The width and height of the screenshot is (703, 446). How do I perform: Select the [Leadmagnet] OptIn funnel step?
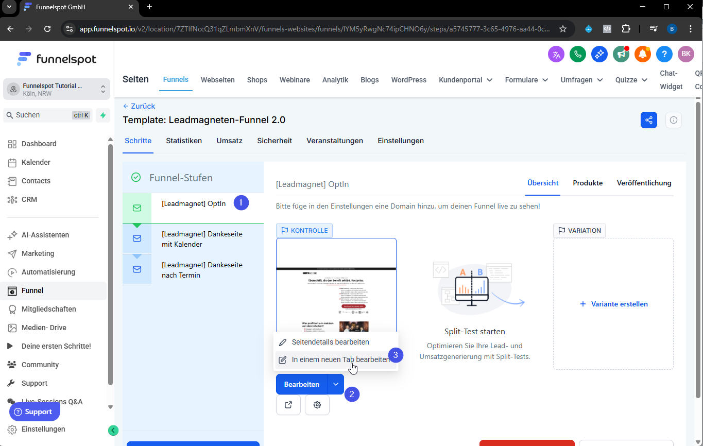193,208
